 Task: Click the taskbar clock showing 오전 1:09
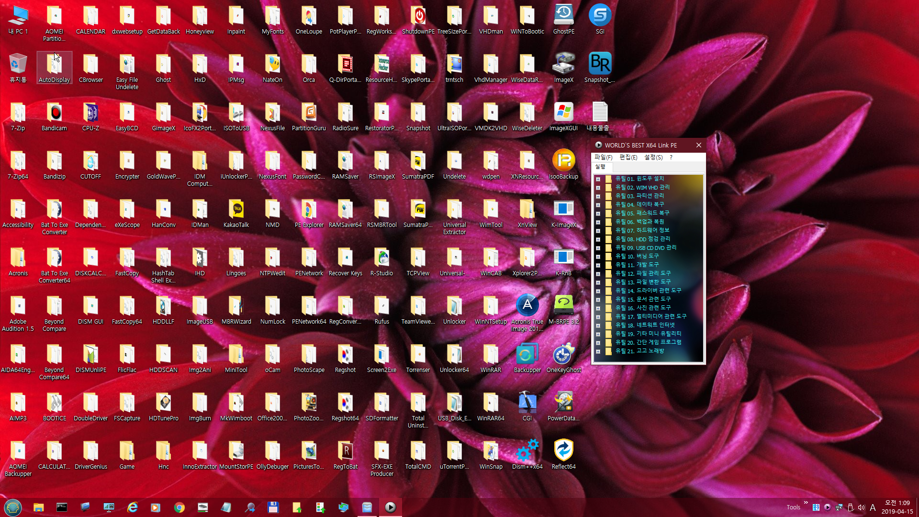[897, 507]
